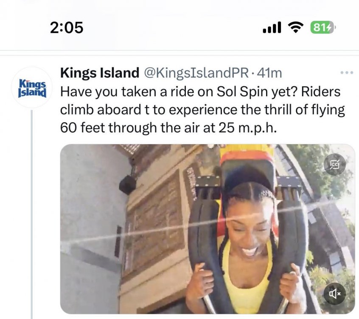Viewport: 359px width, 319px height.
Task: Open the three-dot more options menu
Action: (x=347, y=73)
